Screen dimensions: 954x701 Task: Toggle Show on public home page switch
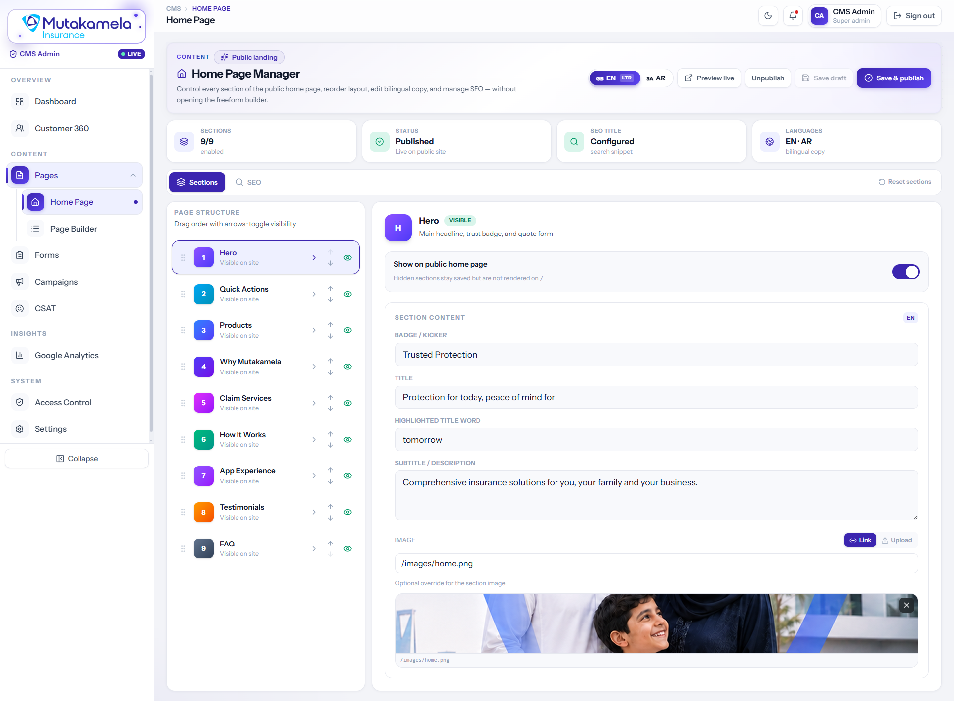click(906, 272)
